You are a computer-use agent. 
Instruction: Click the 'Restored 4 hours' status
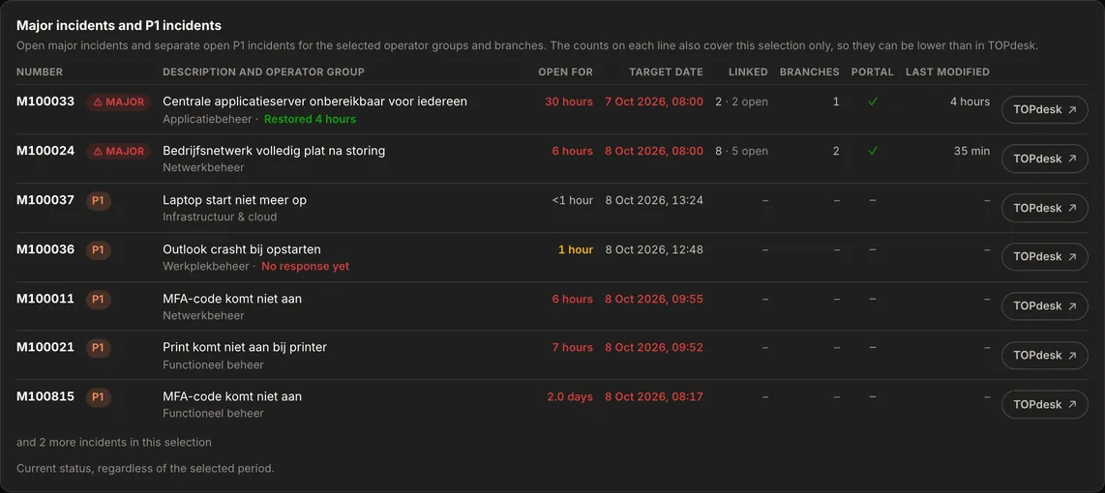click(310, 119)
